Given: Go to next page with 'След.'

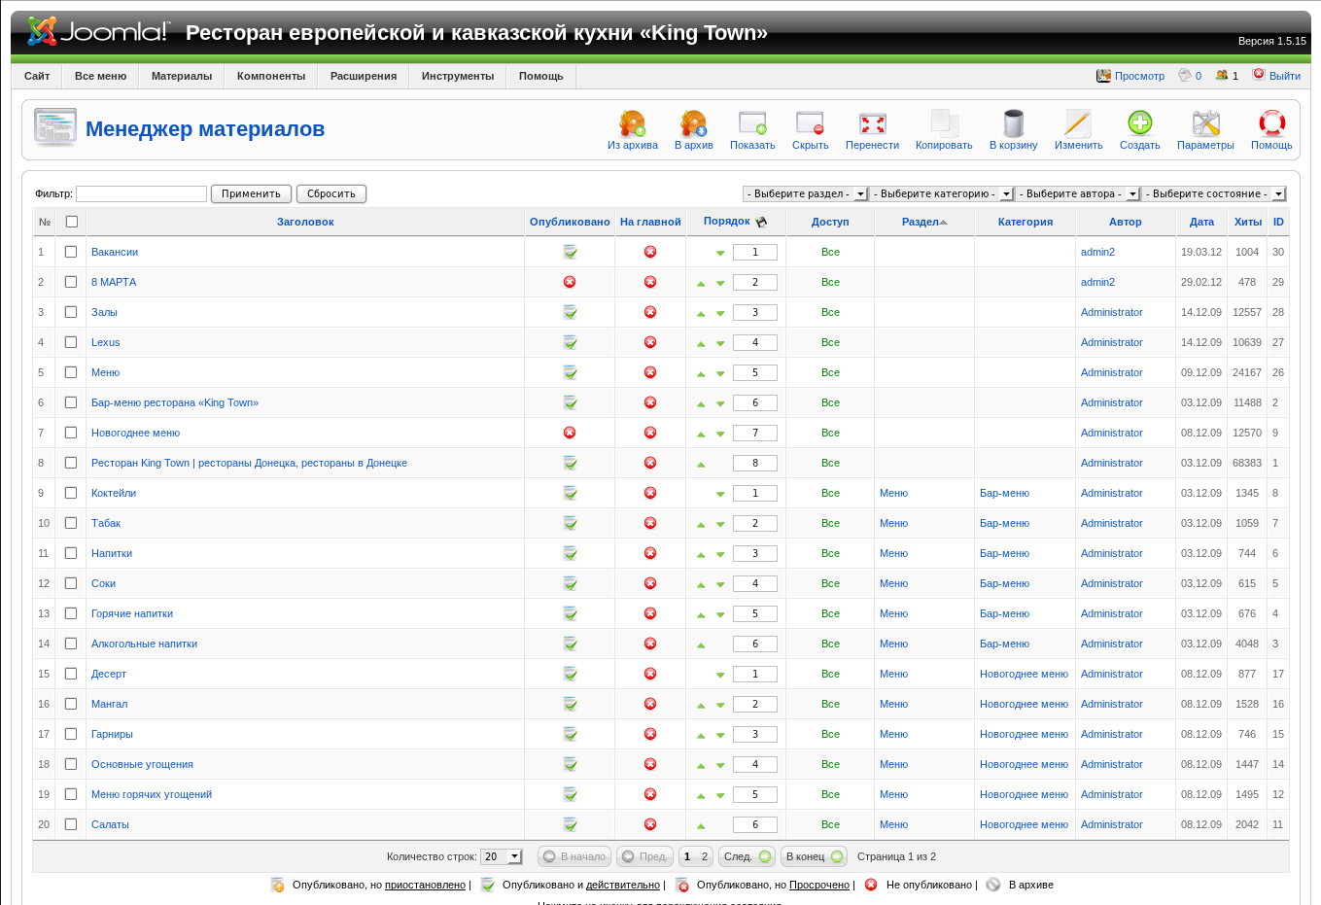Looking at the screenshot, I should (748, 856).
